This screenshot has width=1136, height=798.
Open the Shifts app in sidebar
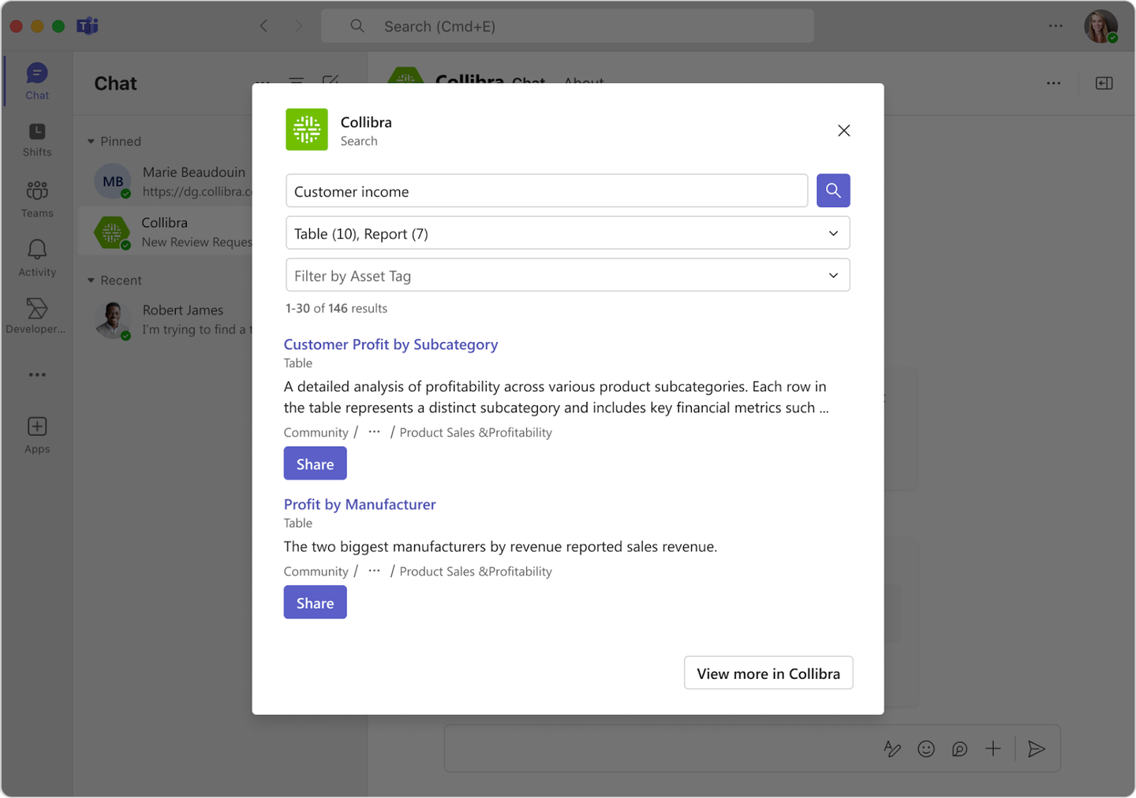(x=37, y=140)
